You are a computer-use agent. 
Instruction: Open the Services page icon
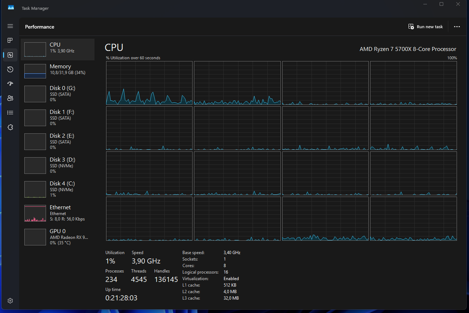10,127
